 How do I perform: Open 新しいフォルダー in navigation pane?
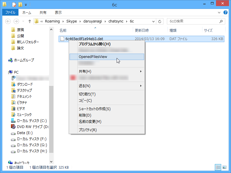pyautogui.click(x=28, y=42)
